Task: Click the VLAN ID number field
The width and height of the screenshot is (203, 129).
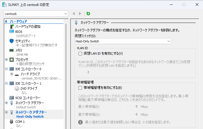Action: pyautogui.click(x=84, y=72)
